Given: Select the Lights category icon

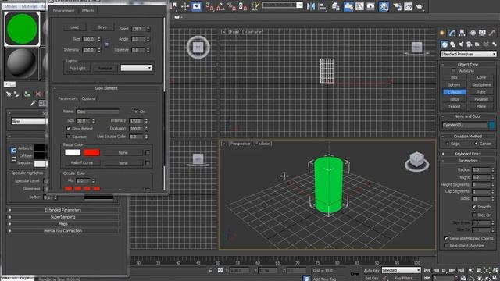Looking at the screenshot, I should coord(461,44).
